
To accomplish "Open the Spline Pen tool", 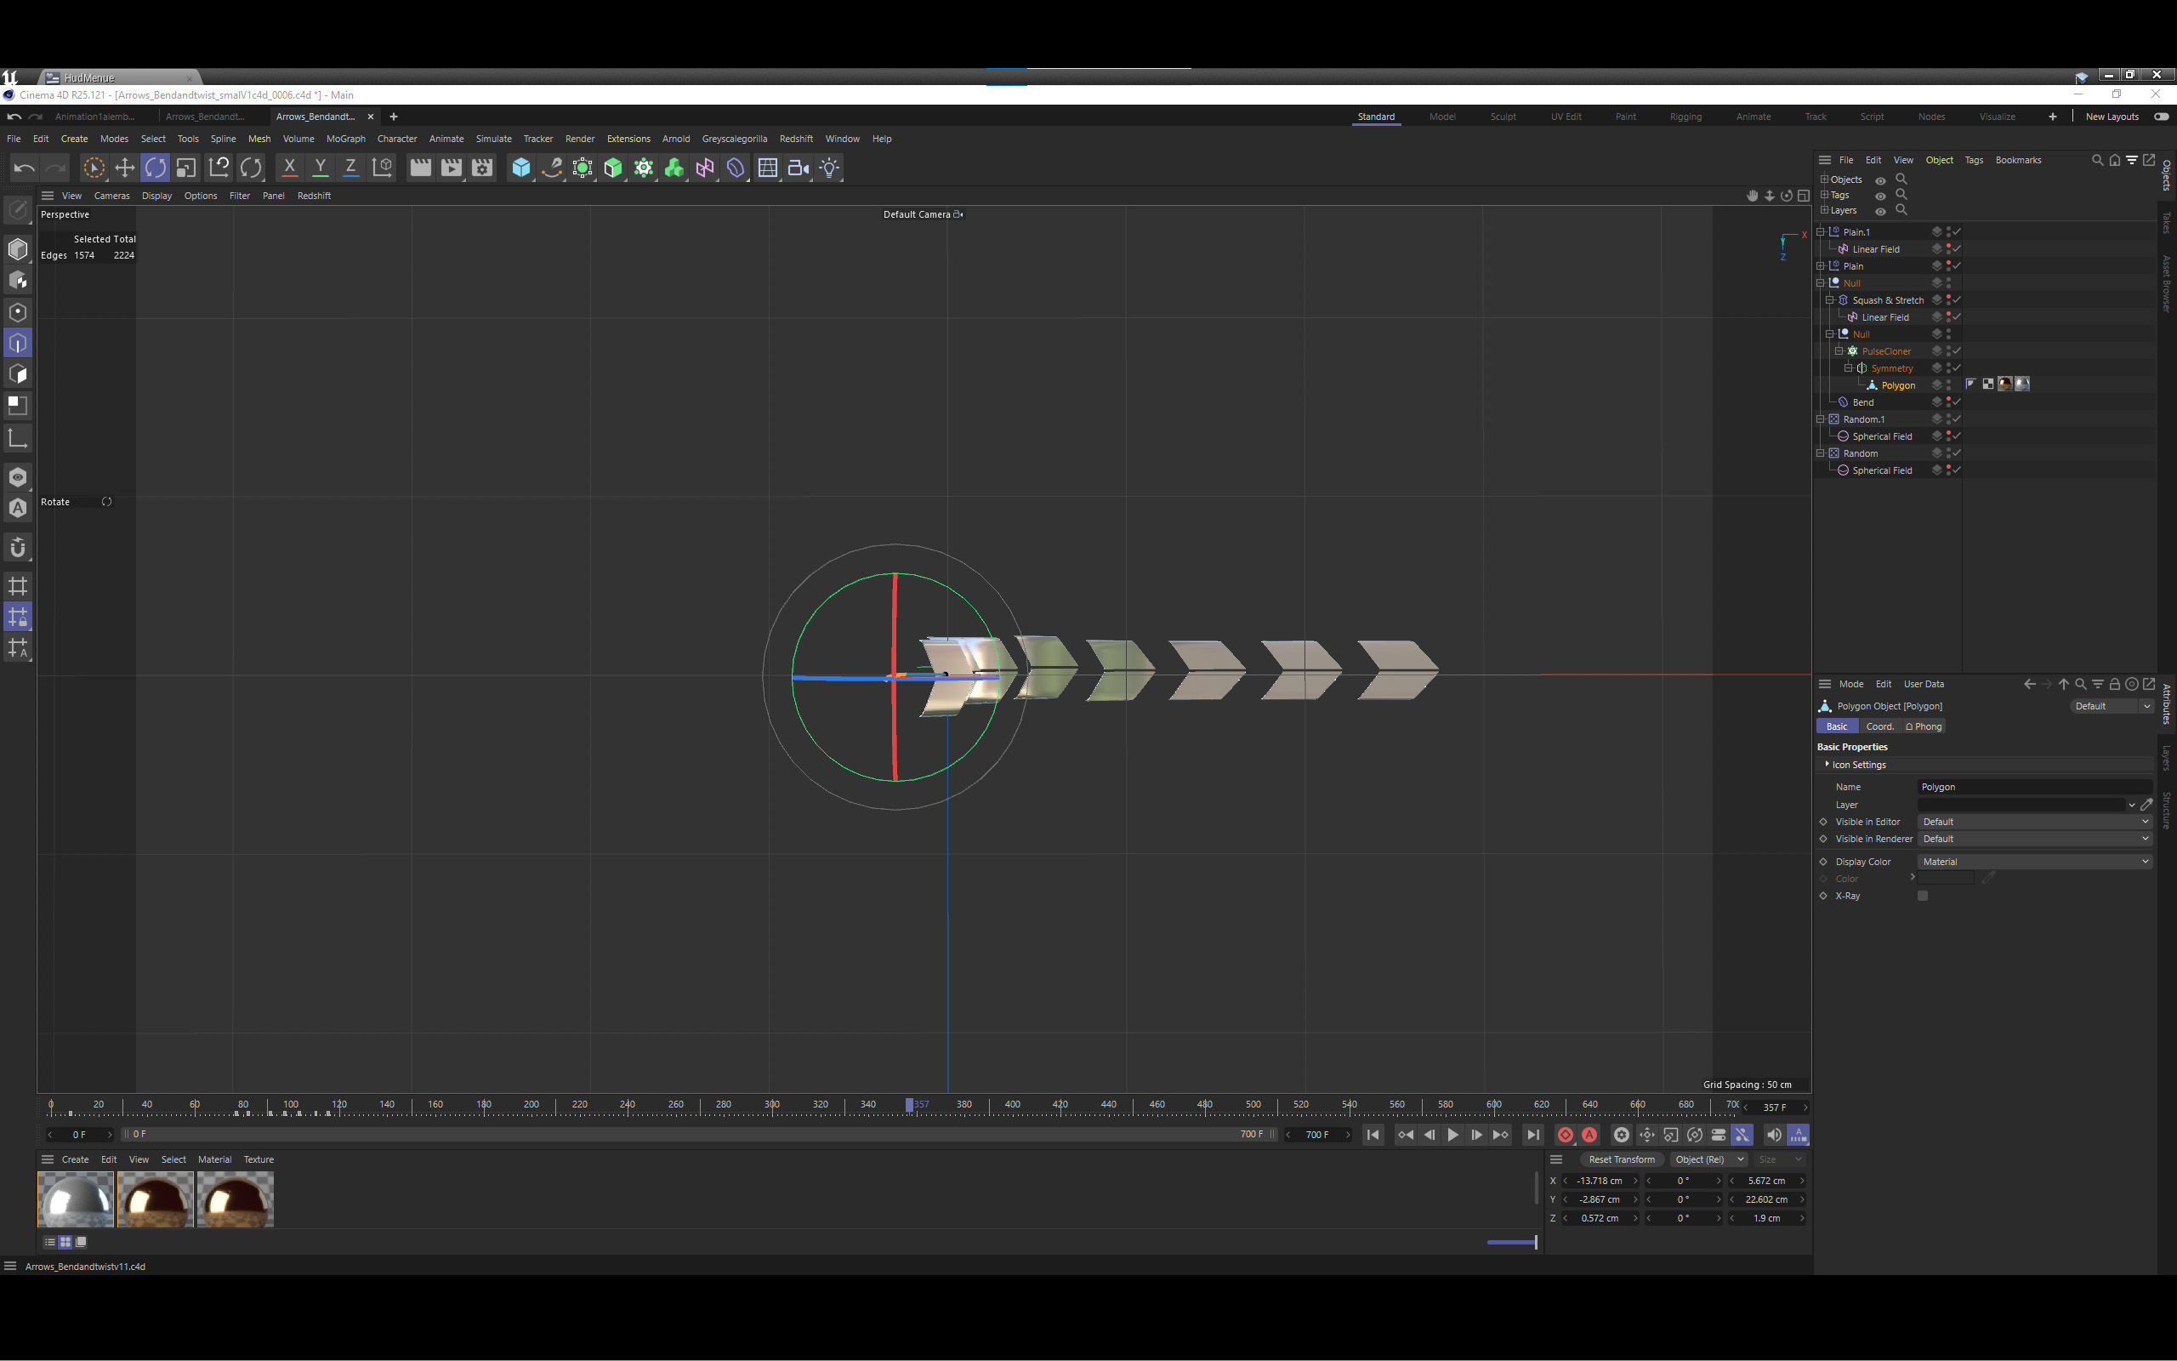I will point(551,168).
